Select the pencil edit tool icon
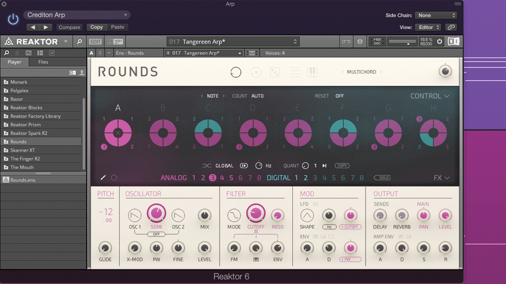The image size is (506, 284). pos(103,178)
